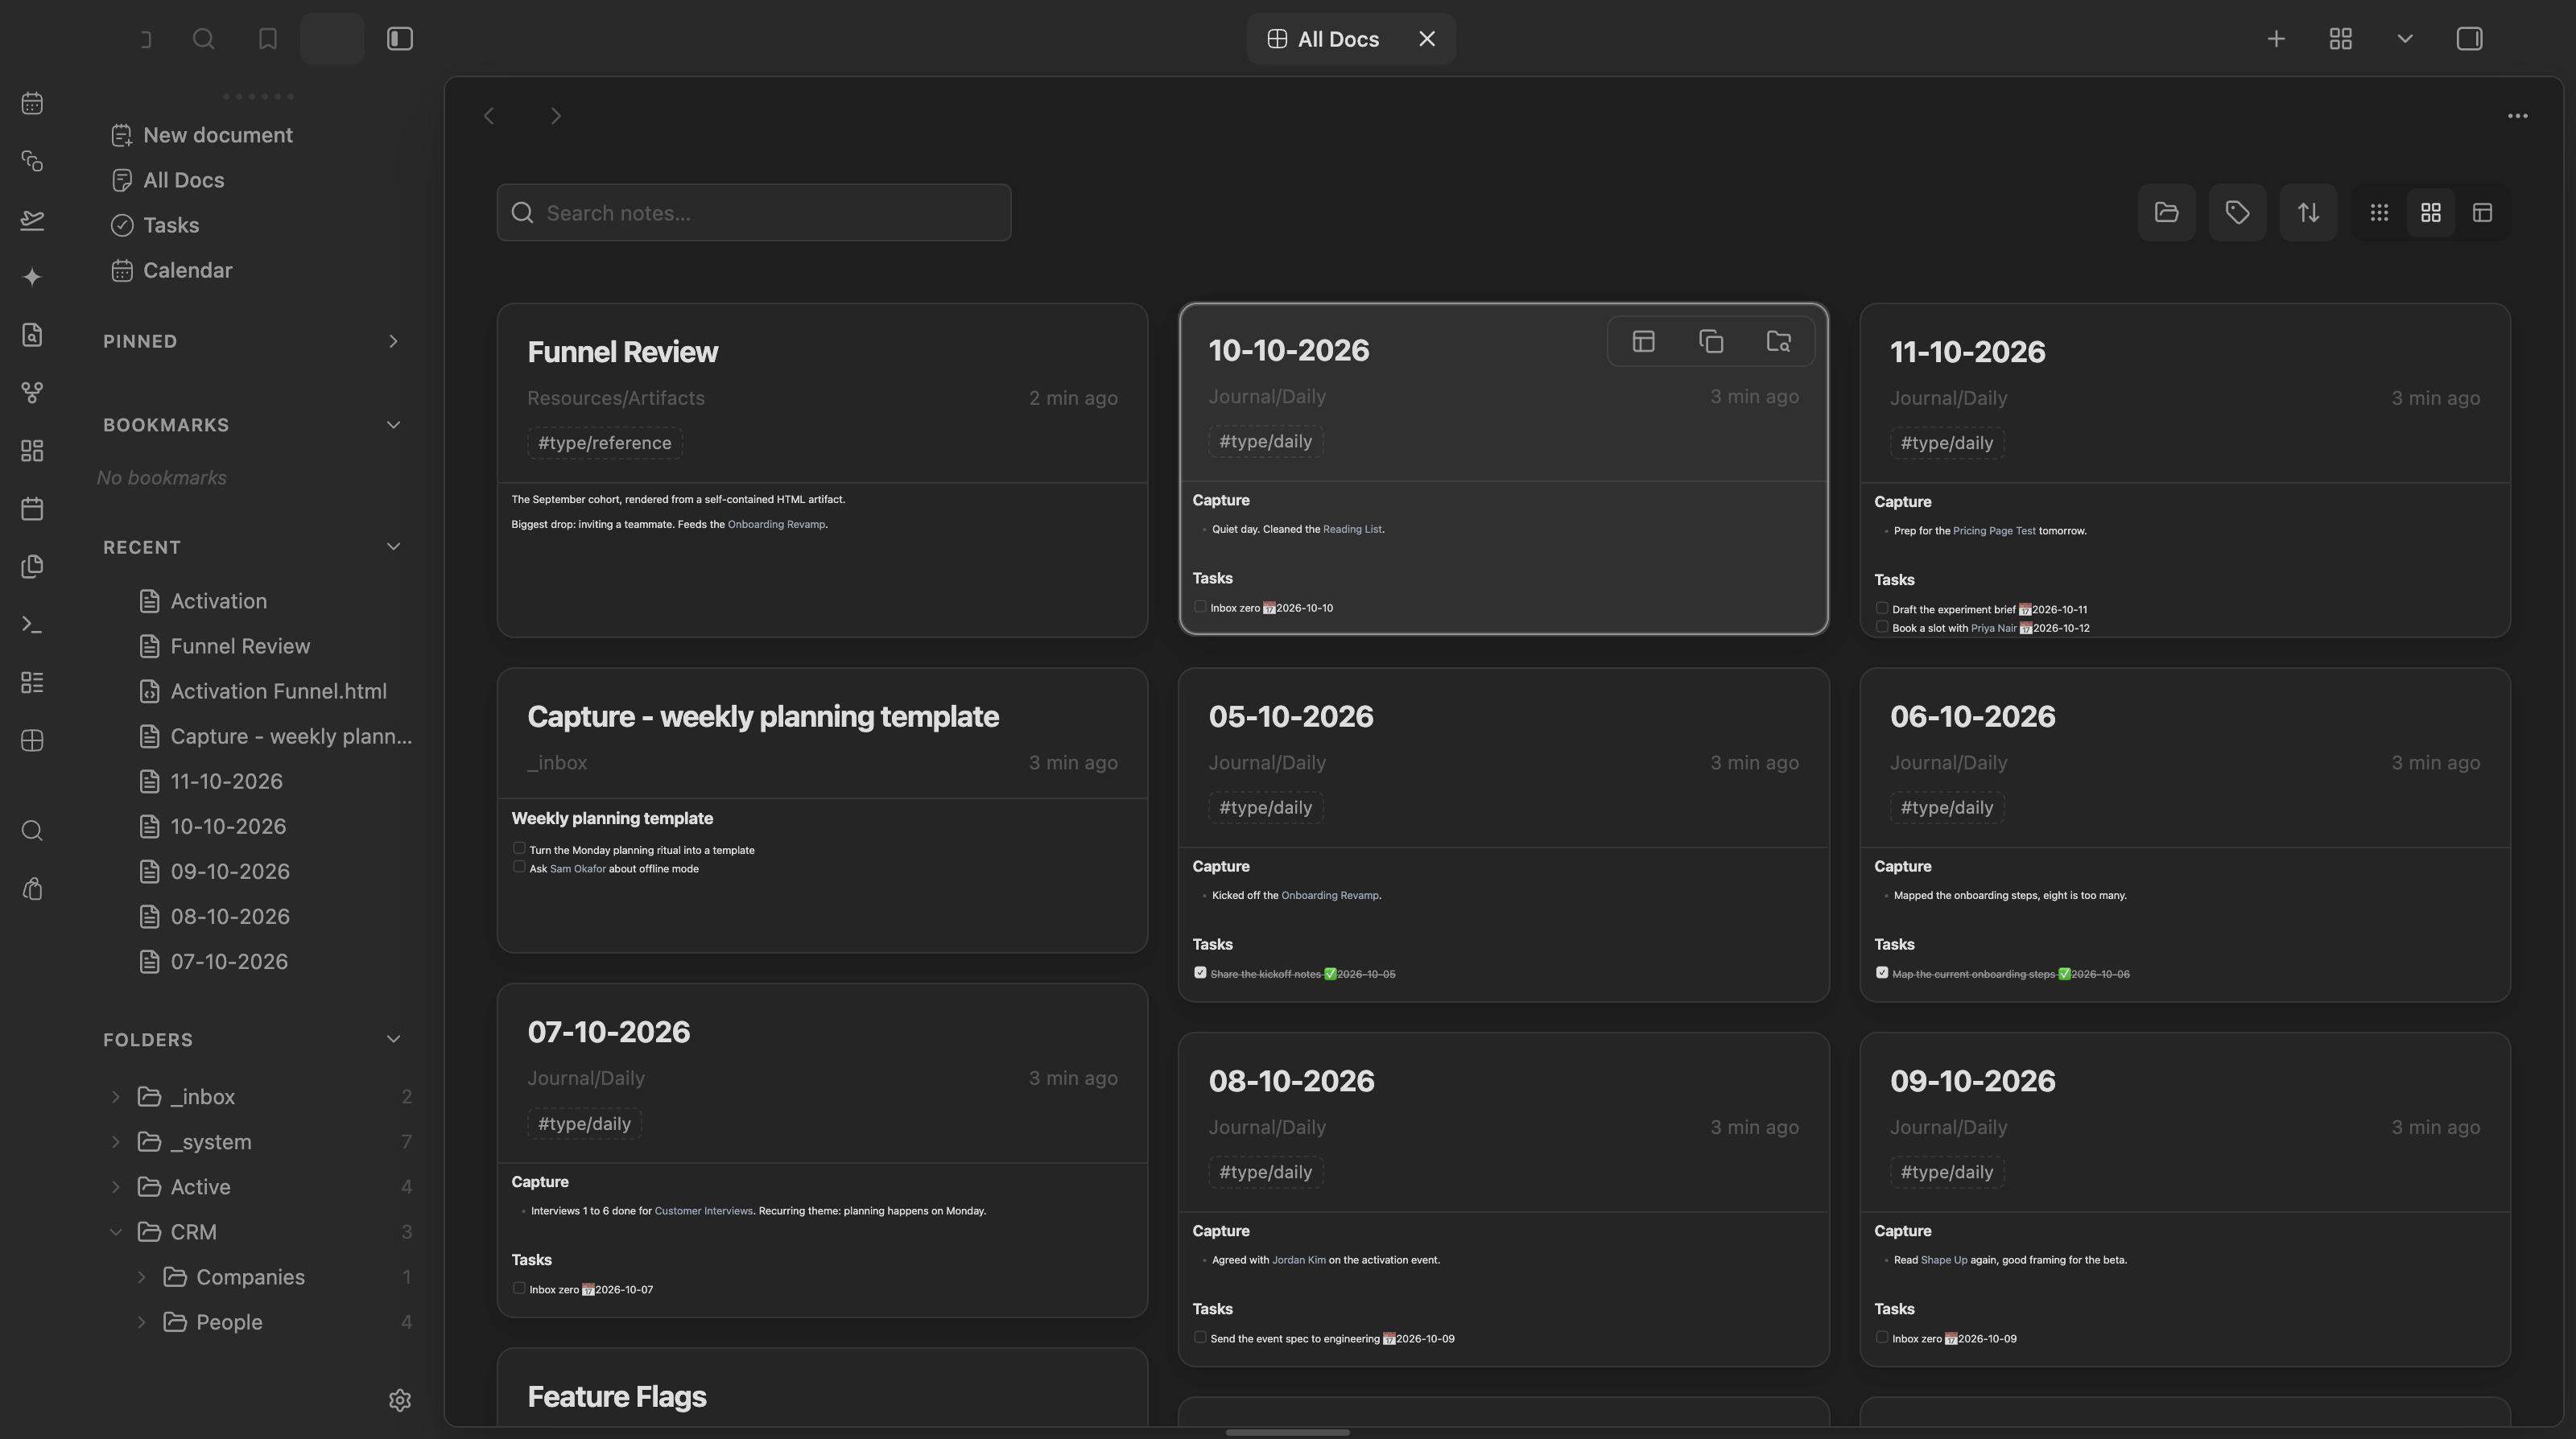This screenshot has width=2576, height=1439.
Task: Uncheck 'Map the current onboarding steps' task
Action: (x=1882, y=973)
